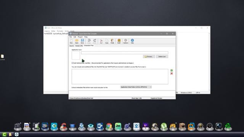Save the project using the Save icon
This screenshot has width=244, height=137.
point(82,41)
